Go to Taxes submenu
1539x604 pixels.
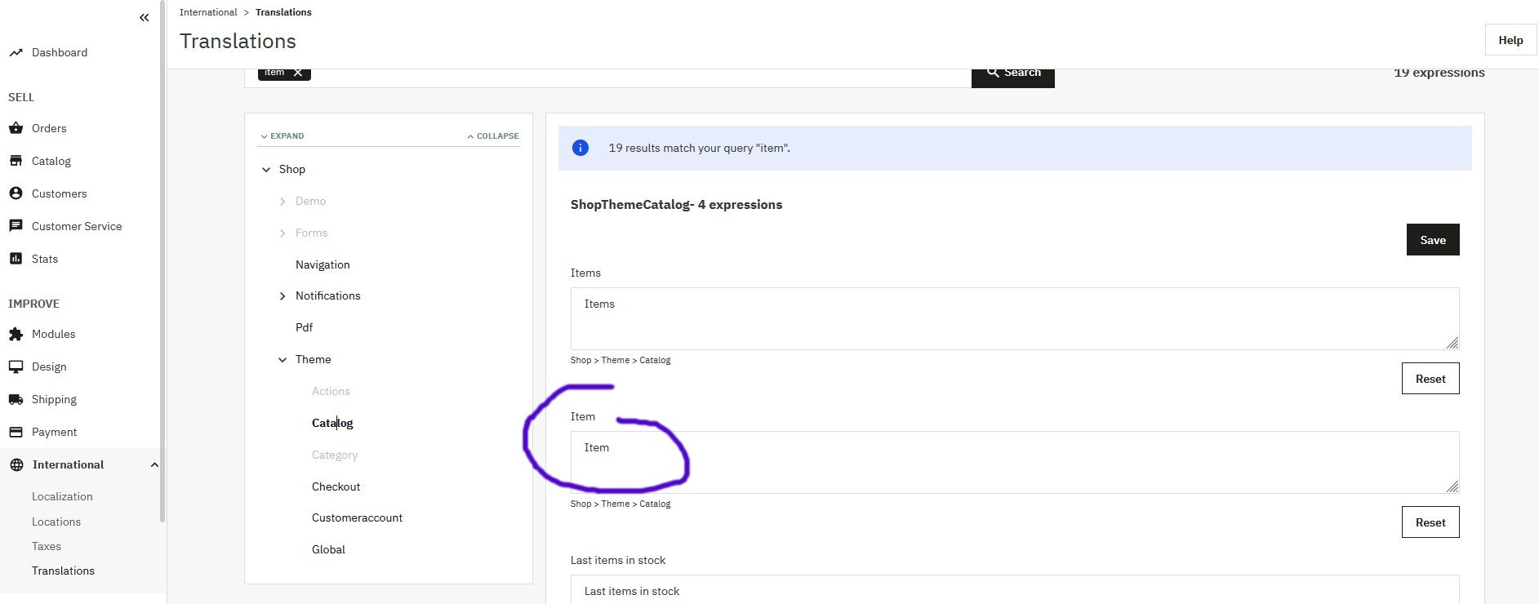tap(47, 546)
